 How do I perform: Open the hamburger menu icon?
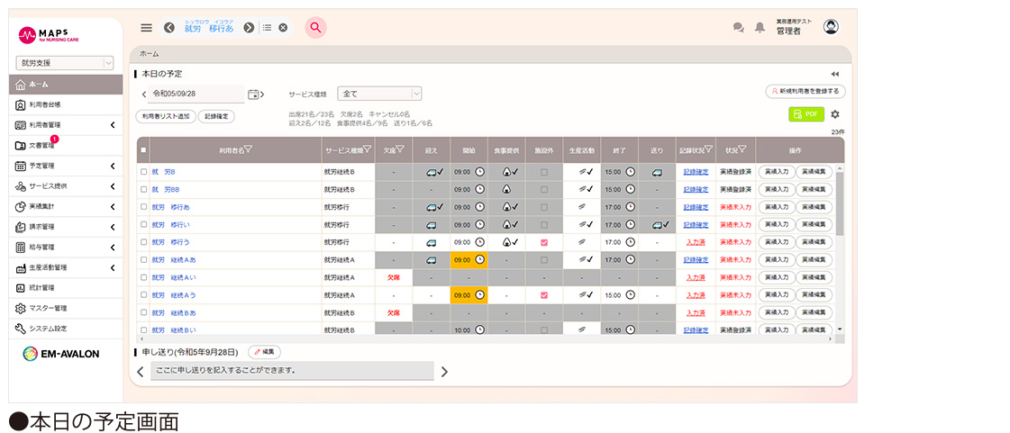146,28
